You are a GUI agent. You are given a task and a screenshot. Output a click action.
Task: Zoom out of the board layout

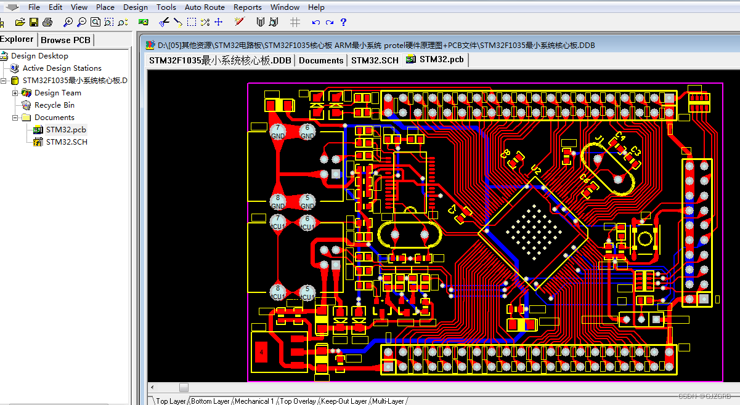(x=81, y=22)
